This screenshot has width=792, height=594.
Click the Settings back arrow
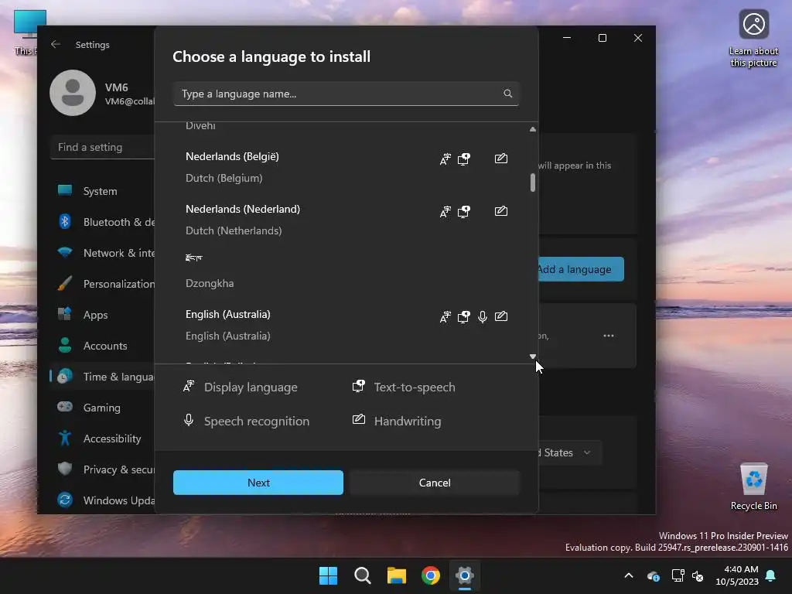(x=56, y=44)
